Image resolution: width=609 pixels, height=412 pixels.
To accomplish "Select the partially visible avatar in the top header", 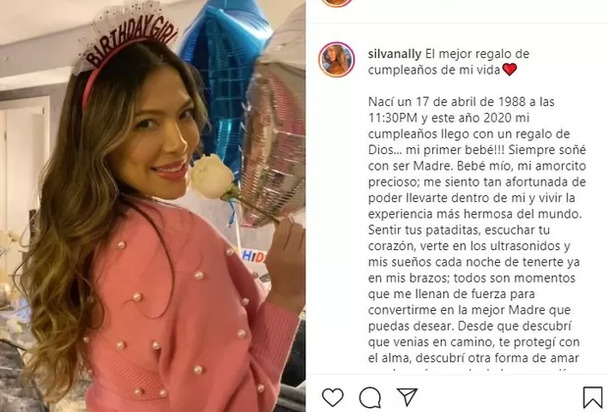I will (x=337, y=3).
